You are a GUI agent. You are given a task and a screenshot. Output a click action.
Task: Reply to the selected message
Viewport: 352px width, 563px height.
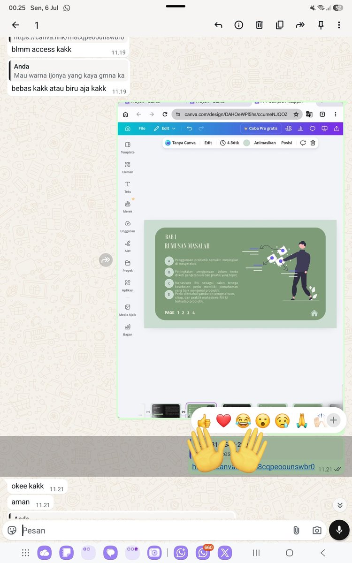point(218,25)
